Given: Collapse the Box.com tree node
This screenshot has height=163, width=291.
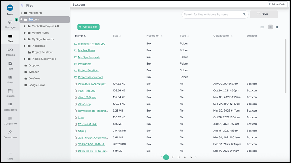Looking at the screenshot, I should tap(21, 19).
